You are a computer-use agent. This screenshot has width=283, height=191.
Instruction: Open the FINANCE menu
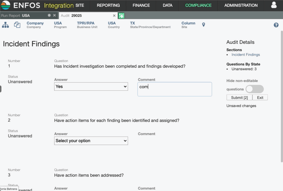141,5
